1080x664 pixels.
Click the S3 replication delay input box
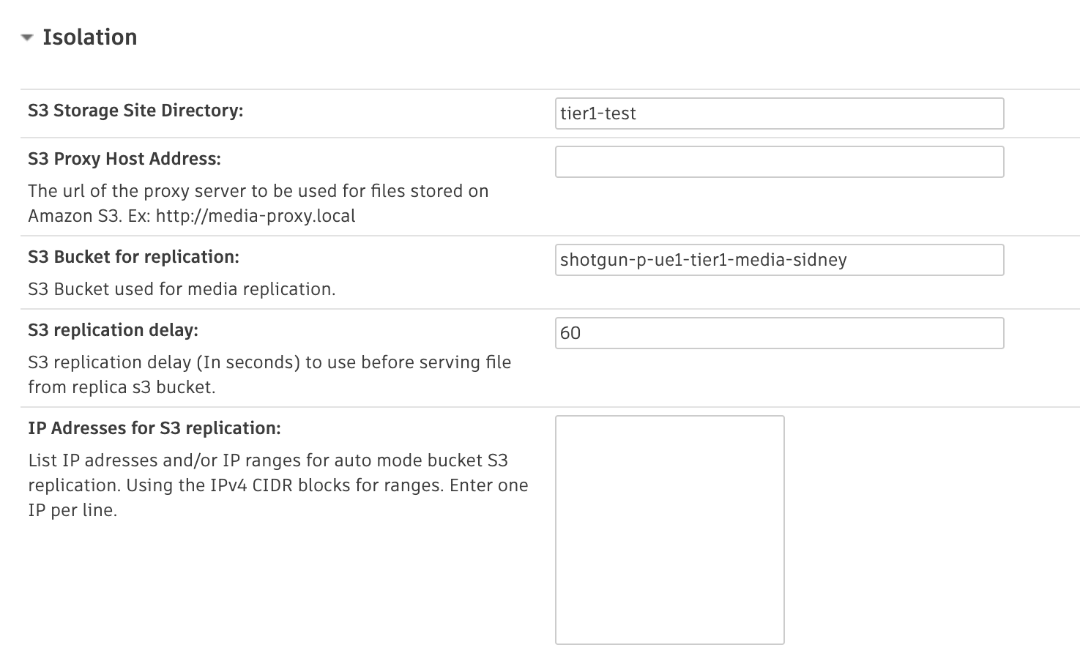779,333
